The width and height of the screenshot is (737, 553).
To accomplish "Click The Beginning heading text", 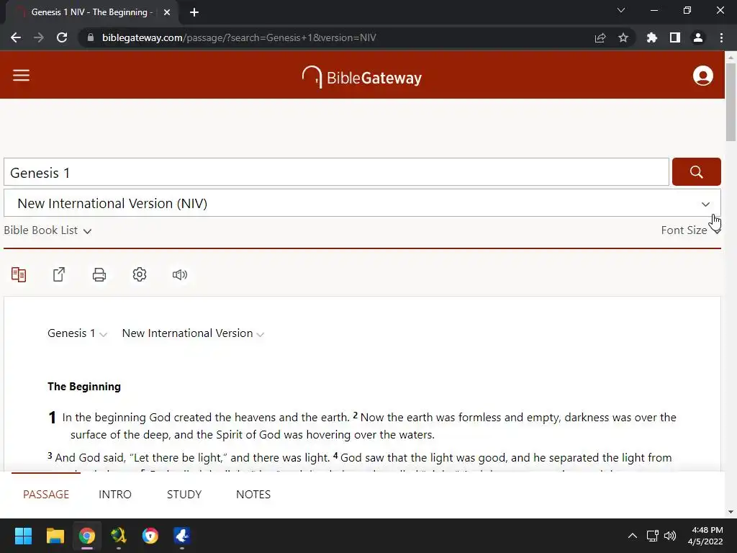I will pyautogui.click(x=84, y=387).
